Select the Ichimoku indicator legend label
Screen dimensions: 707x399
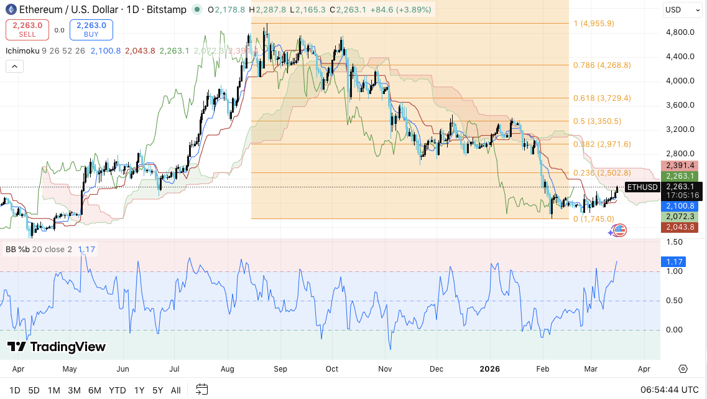tap(22, 50)
